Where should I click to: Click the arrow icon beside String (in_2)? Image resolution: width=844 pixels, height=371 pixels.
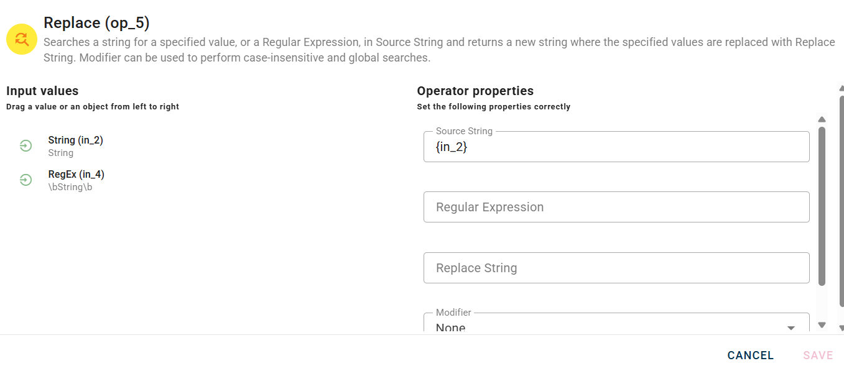coord(26,146)
